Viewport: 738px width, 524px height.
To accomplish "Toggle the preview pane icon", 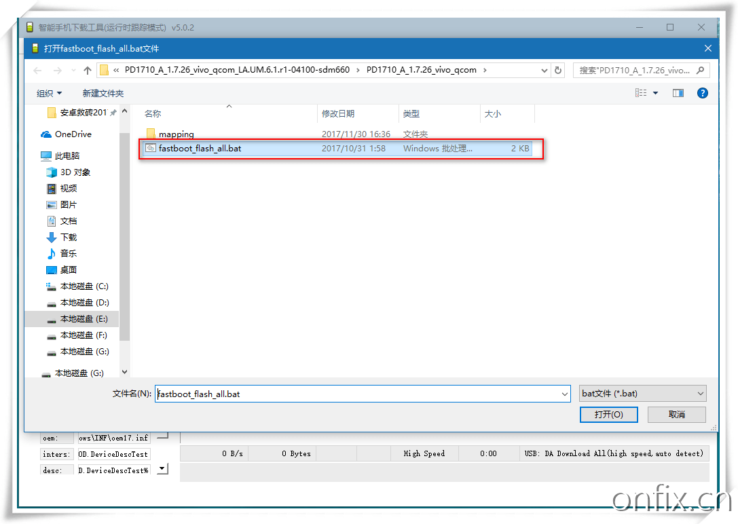I will 678,93.
